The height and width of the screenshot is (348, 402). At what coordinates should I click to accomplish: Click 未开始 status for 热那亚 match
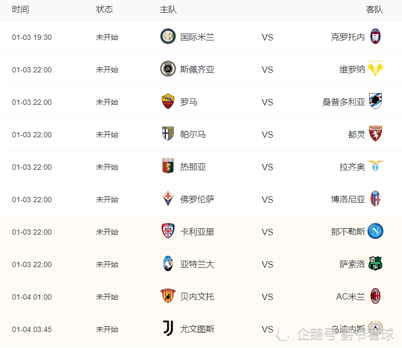click(x=107, y=167)
